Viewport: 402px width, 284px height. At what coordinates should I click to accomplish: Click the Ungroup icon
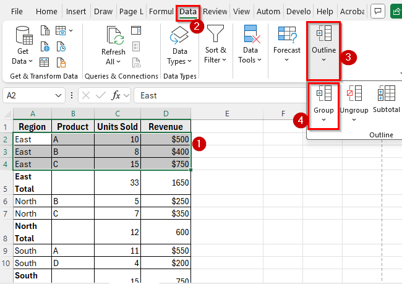354,93
